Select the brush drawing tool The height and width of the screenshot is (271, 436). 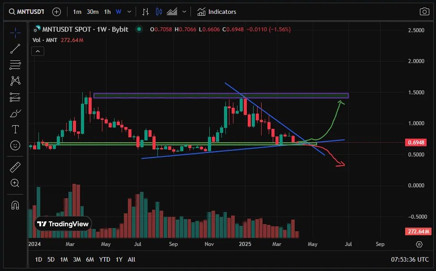click(x=15, y=114)
